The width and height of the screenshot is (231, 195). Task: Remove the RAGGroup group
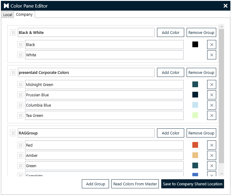coord(201,133)
